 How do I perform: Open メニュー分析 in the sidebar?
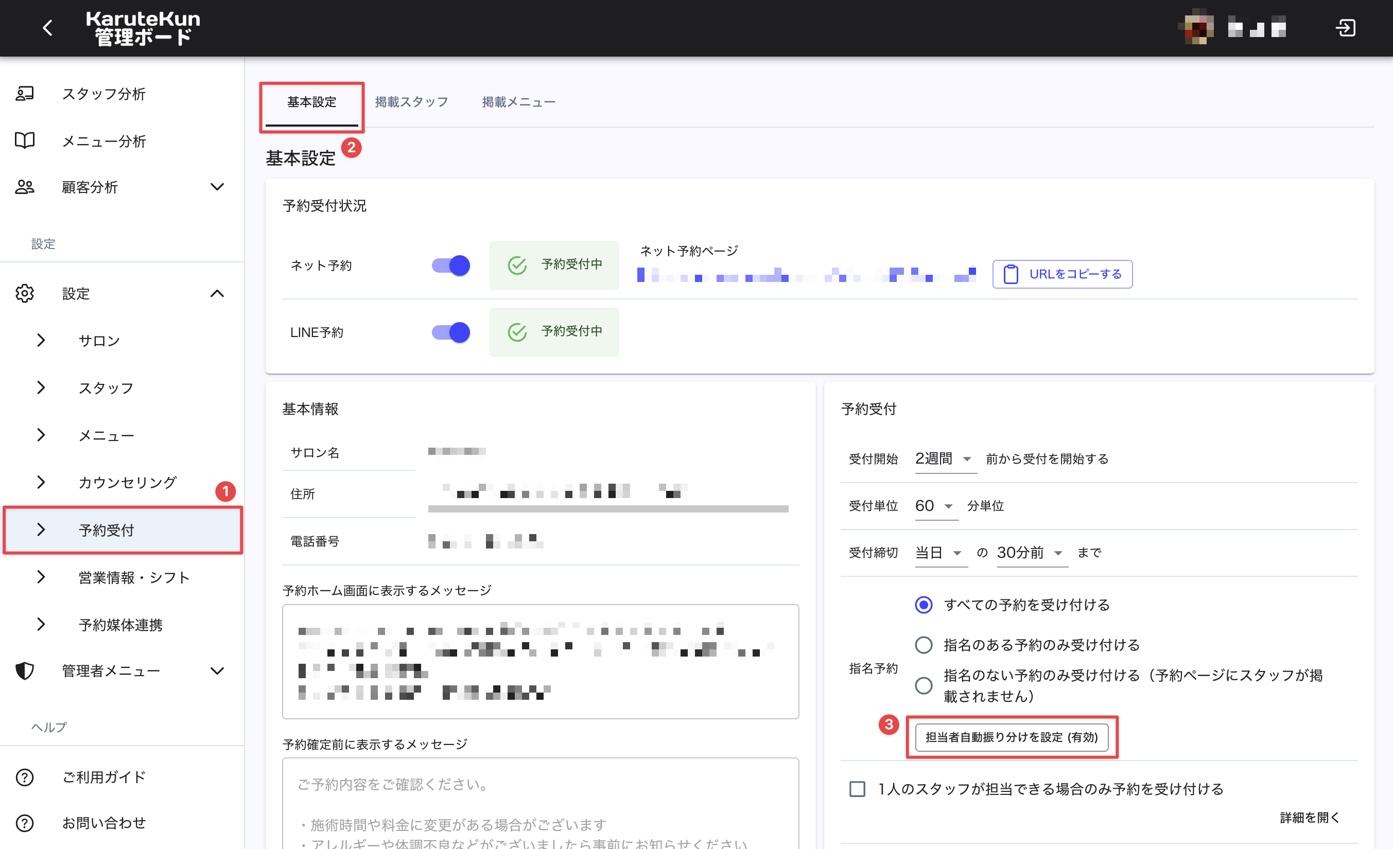[104, 141]
